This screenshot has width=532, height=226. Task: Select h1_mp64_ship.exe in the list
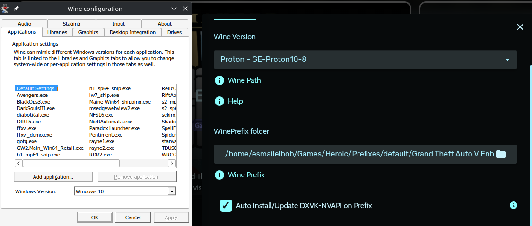pos(38,155)
